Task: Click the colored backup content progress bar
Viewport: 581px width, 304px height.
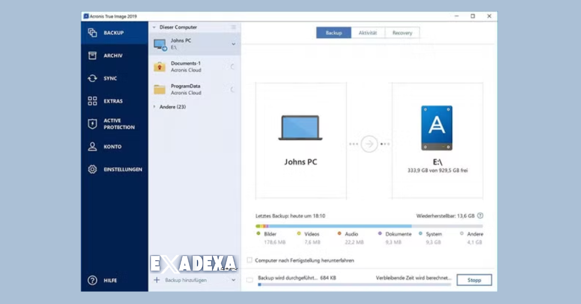Action: [334, 226]
